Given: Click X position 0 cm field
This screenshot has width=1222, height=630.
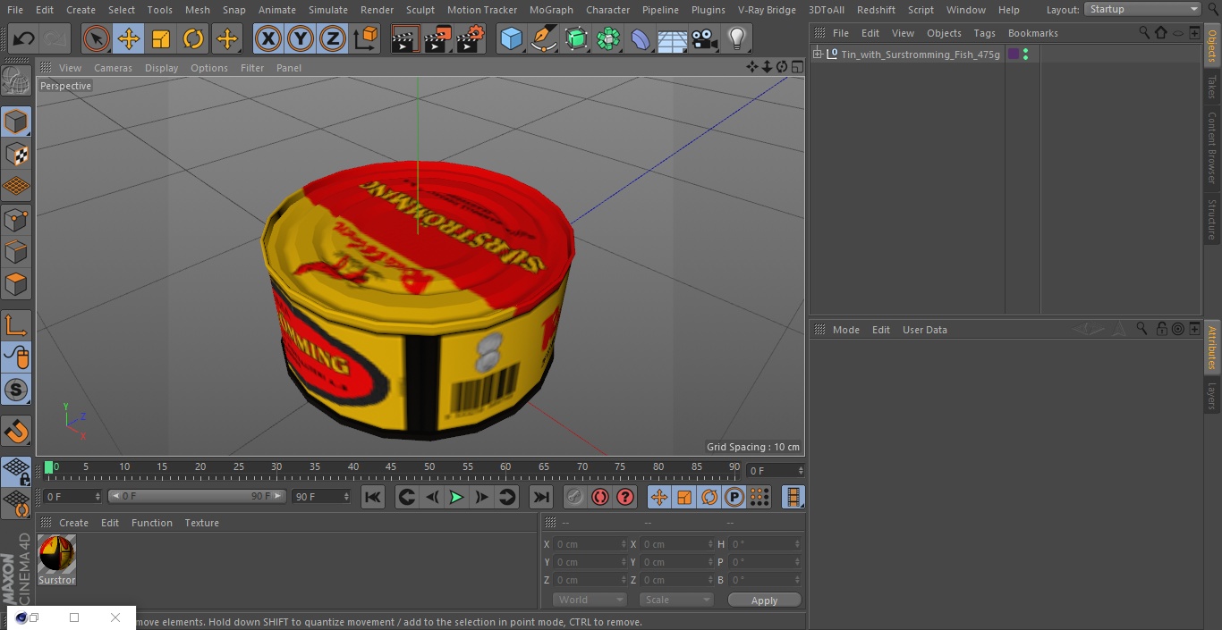Looking at the screenshot, I should pyautogui.click(x=589, y=544).
